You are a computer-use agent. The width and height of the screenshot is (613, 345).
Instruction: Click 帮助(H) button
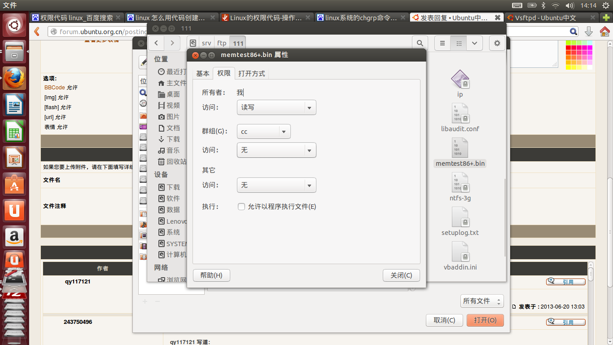click(x=211, y=275)
